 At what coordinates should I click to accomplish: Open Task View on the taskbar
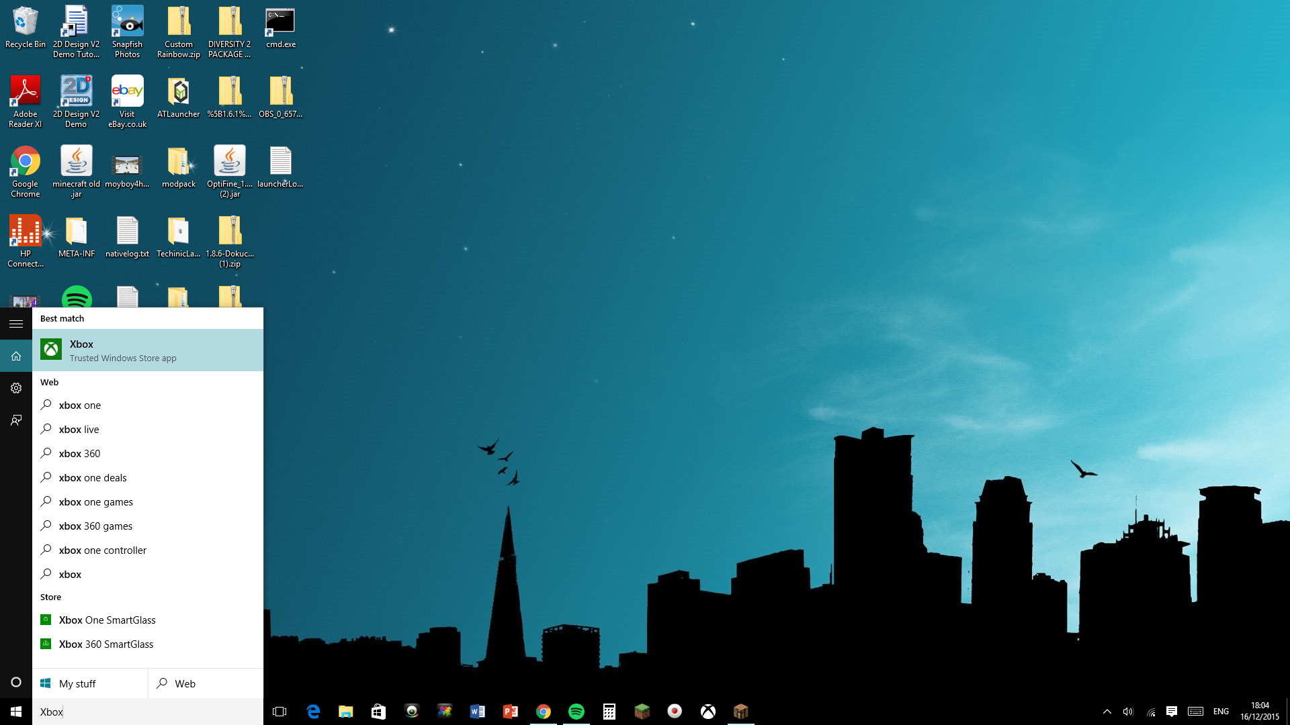click(x=279, y=712)
